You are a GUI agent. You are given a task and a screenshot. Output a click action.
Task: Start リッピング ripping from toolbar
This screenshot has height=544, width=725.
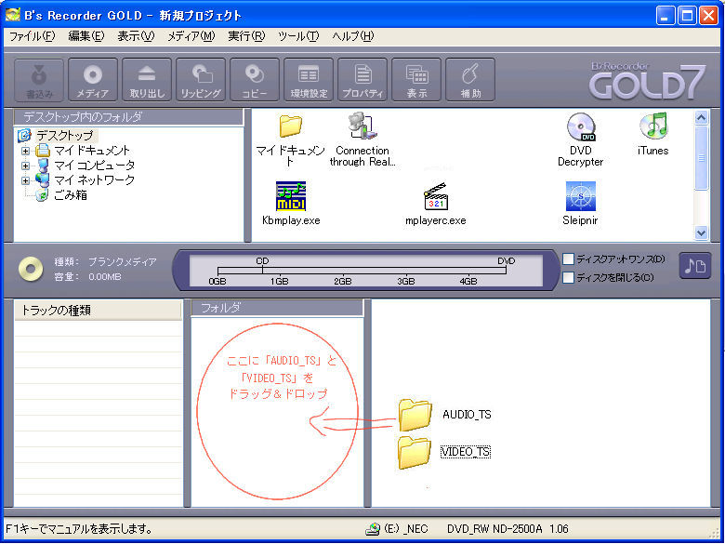coord(201,80)
